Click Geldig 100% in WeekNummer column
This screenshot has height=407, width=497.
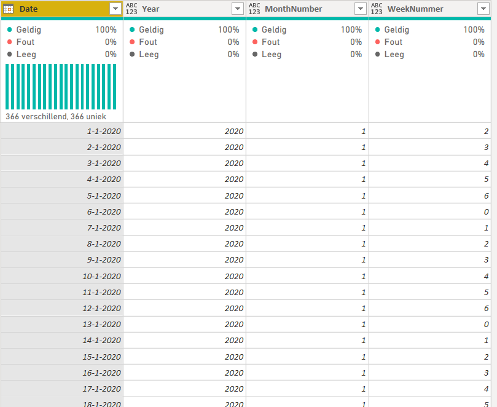430,30
